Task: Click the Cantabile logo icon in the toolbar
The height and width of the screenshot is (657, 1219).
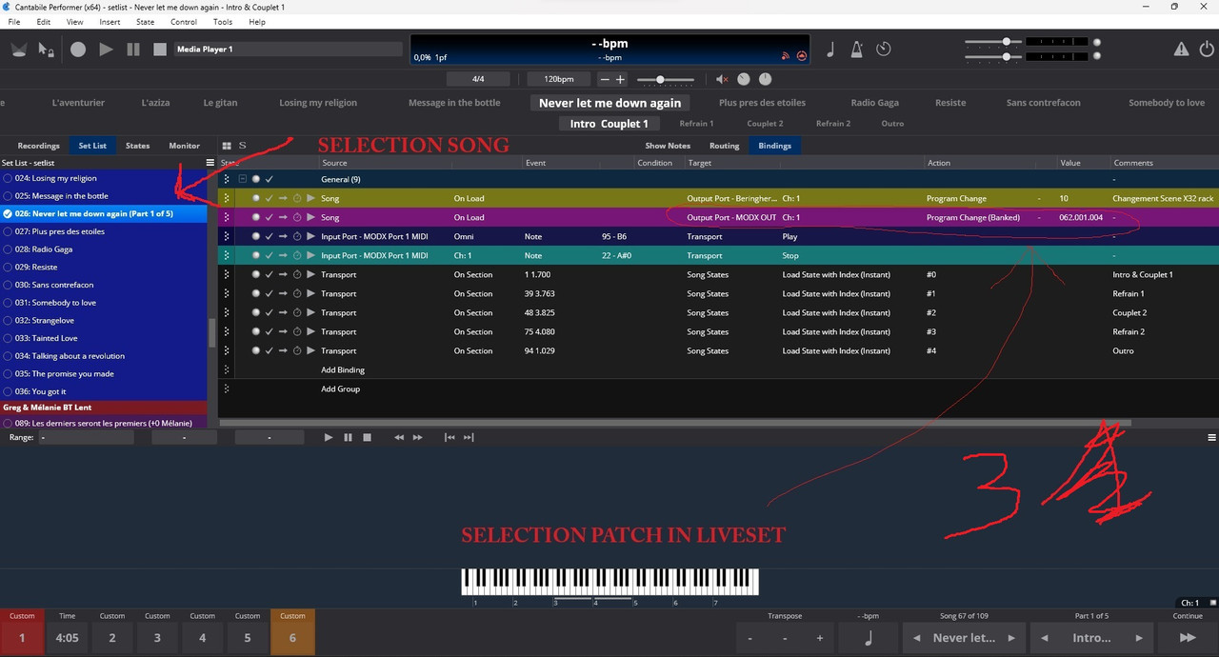Action: pos(19,50)
